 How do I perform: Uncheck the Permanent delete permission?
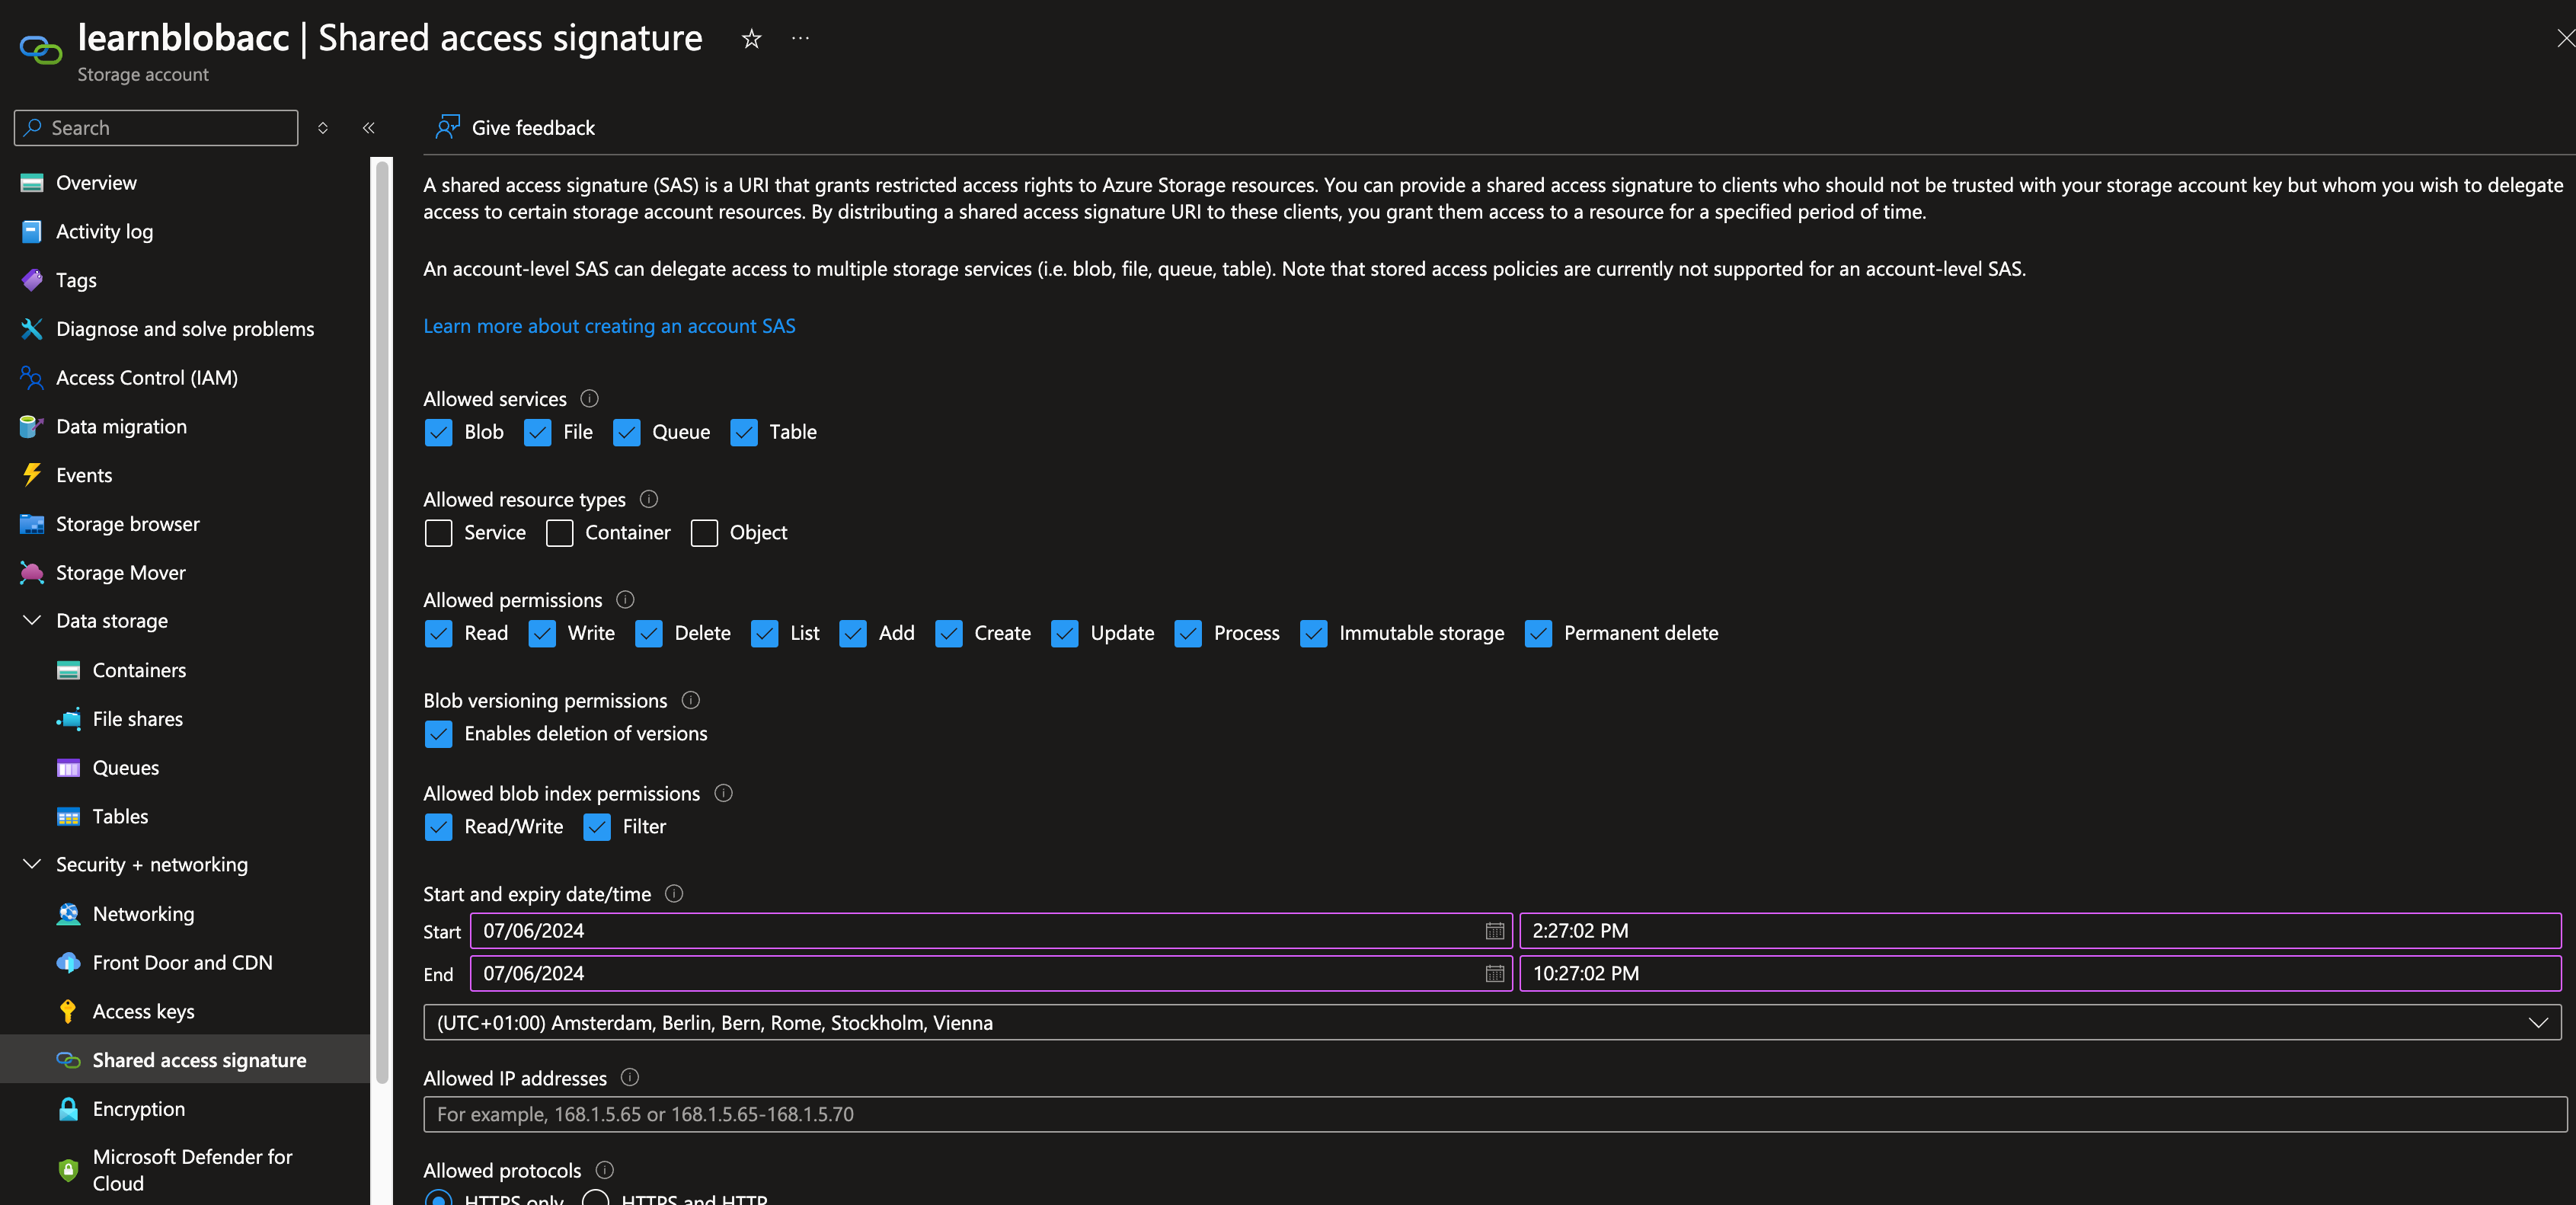(x=1538, y=634)
